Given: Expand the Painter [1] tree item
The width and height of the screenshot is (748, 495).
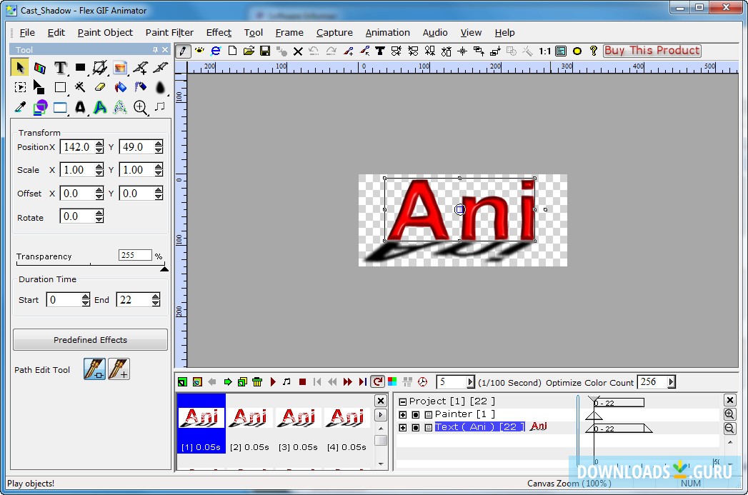Looking at the screenshot, I should 403,414.
